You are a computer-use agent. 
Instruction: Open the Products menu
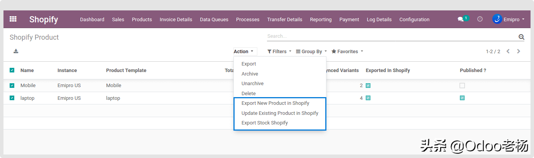click(142, 20)
